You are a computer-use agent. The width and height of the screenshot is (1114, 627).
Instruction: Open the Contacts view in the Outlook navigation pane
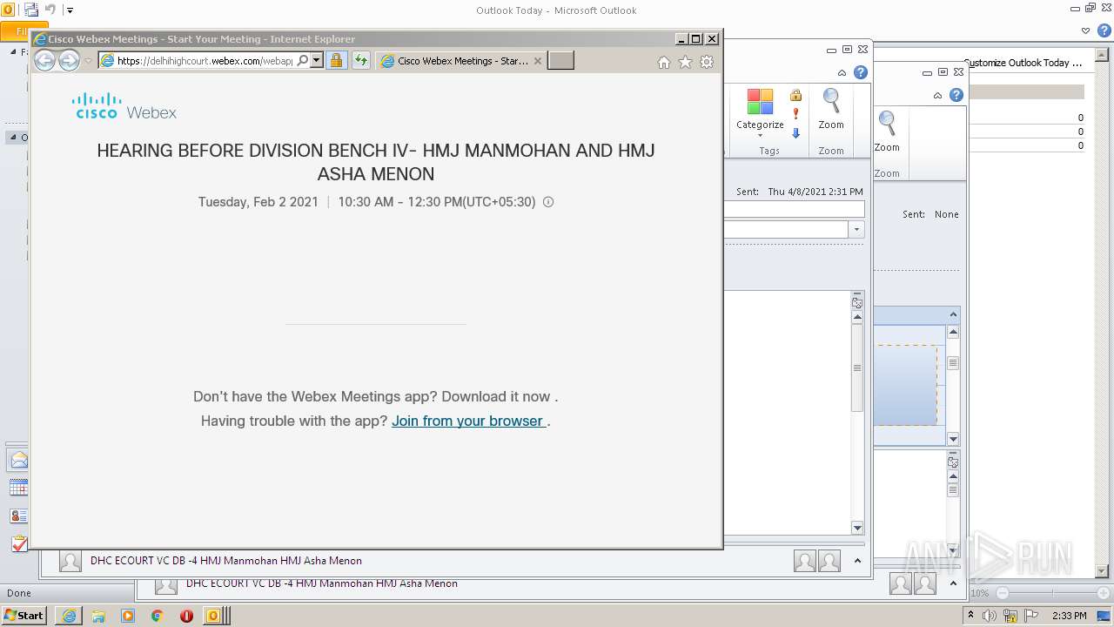(x=18, y=516)
